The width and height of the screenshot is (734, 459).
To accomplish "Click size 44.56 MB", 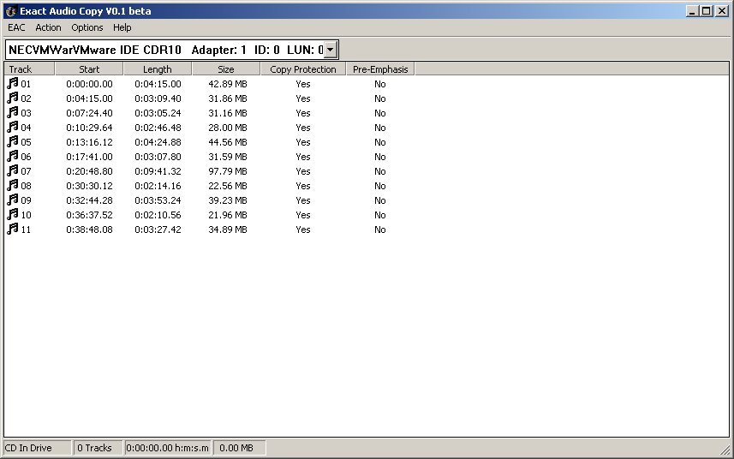I will click(228, 142).
